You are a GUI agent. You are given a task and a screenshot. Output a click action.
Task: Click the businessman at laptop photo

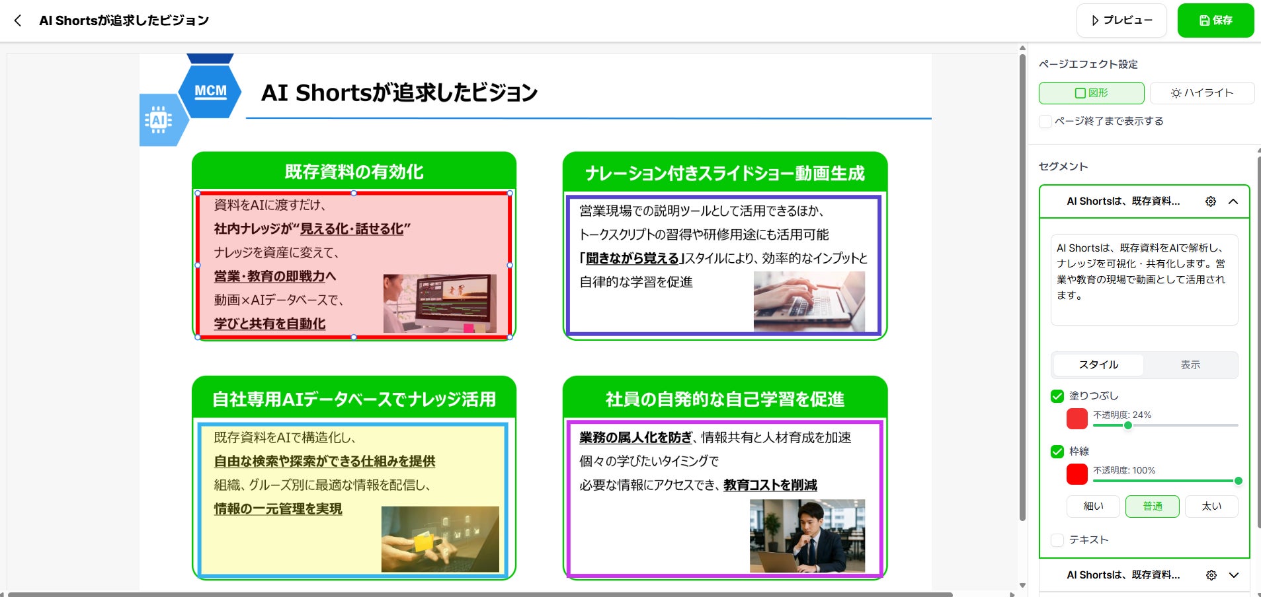(x=807, y=536)
